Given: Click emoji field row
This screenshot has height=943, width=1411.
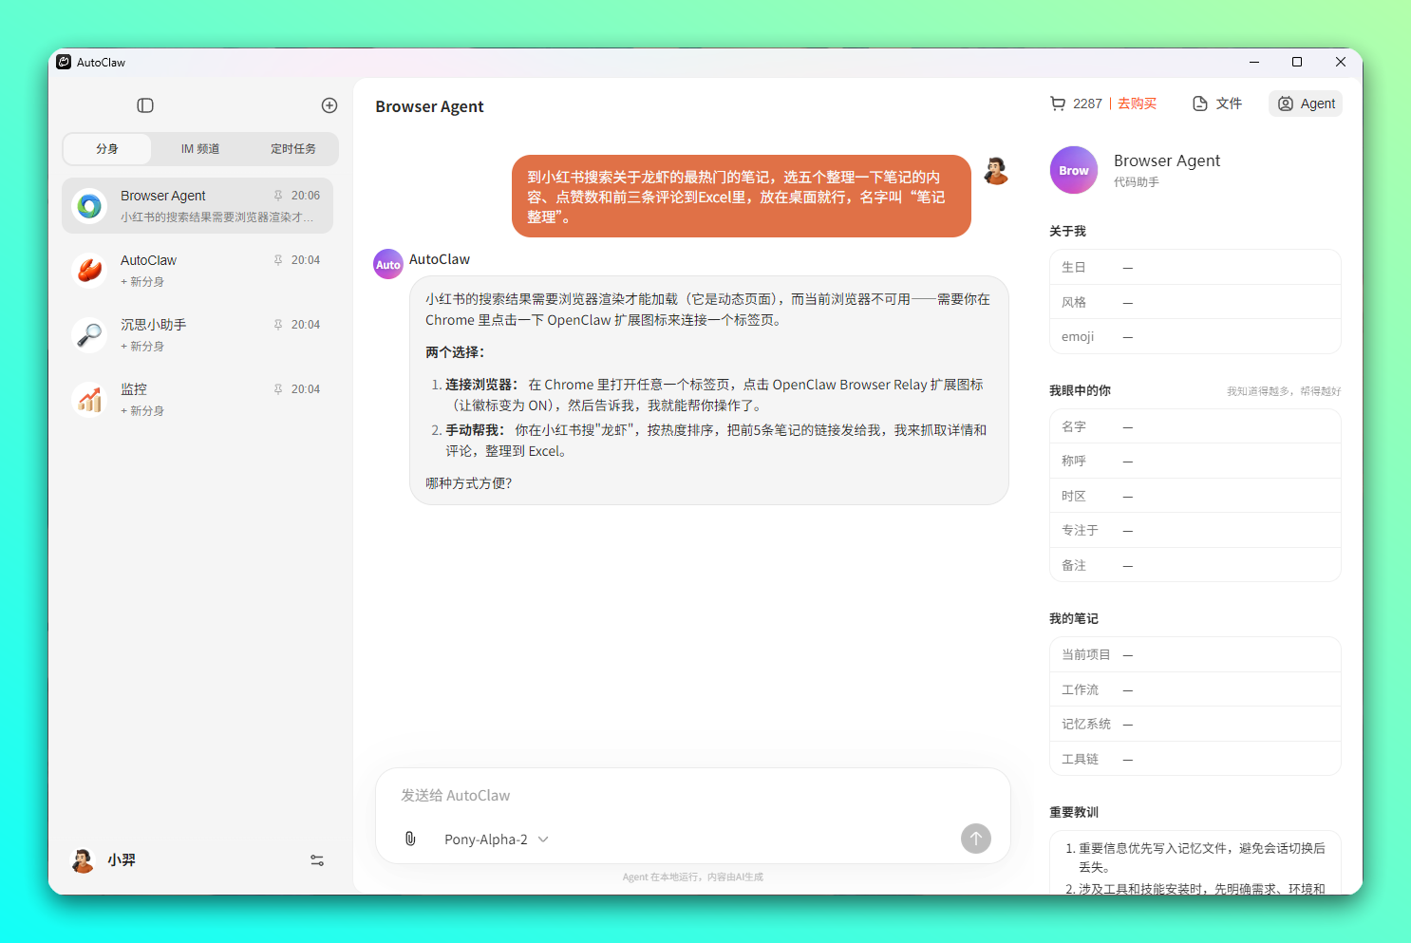Looking at the screenshot, I should [1195, 337].
